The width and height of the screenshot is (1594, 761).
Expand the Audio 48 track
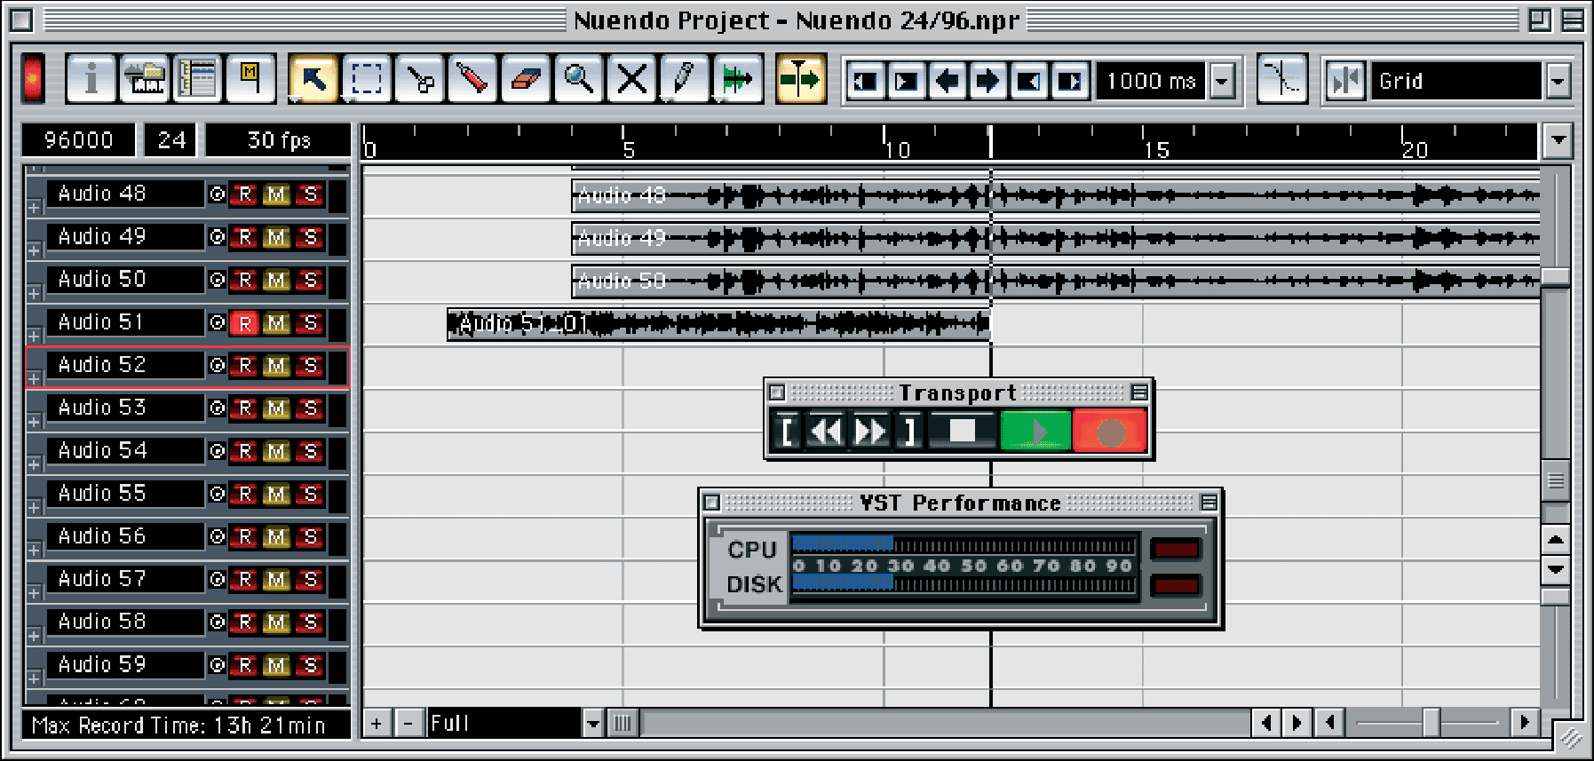34,208
